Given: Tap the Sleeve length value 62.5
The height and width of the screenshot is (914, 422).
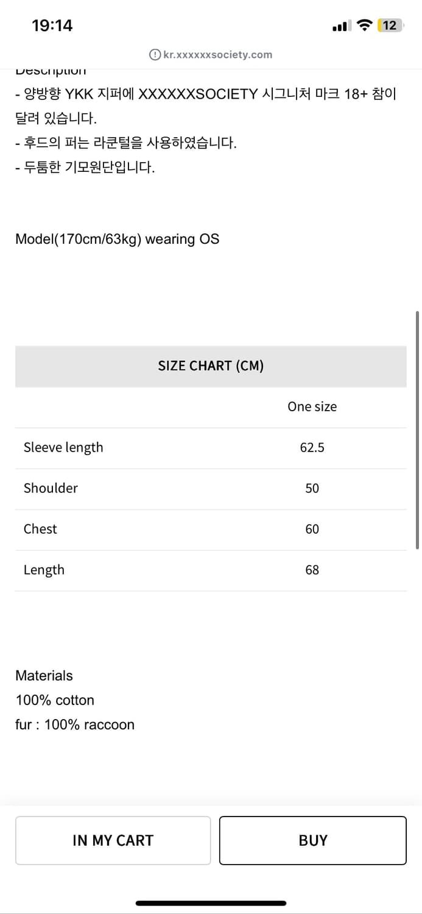Looking at the screenshot, I should pos(312,448).
